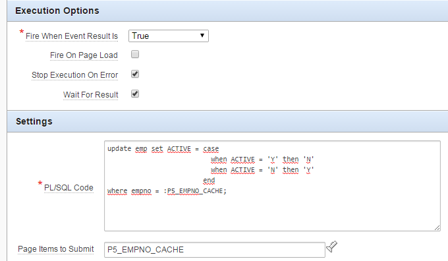Click inside the PL/SQL Code text area
The height and width of the screenshot is (261, 448).
click(x=272, y=186)
